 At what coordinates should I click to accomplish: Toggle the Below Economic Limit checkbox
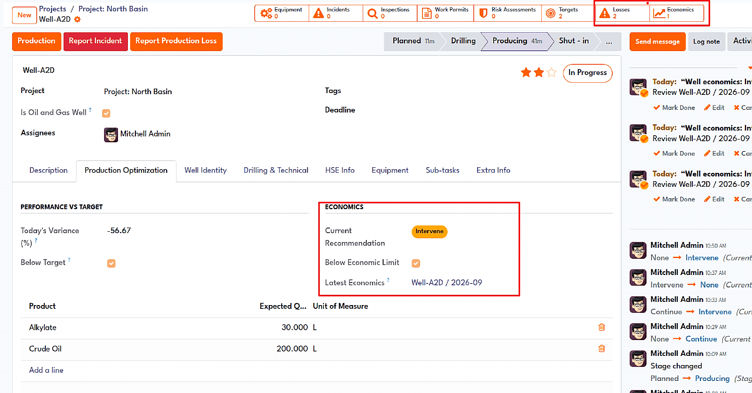tap(416, 263)
